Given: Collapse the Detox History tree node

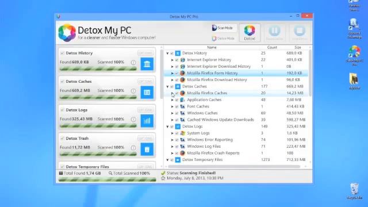Looking at the screenshot, I should click(167, 53).
